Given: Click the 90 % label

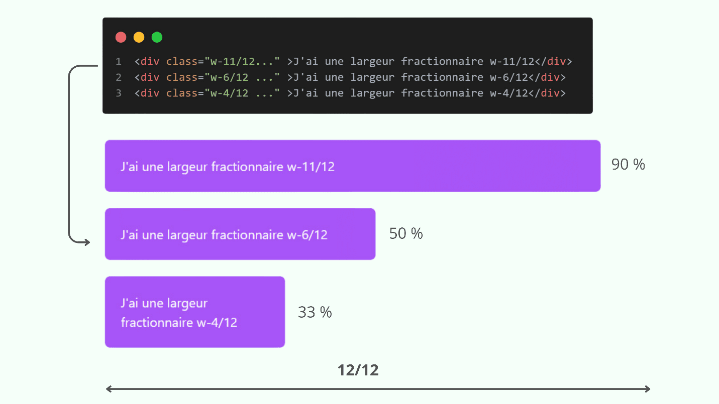Looking at the screenshot, I should (x=628, y=165).
